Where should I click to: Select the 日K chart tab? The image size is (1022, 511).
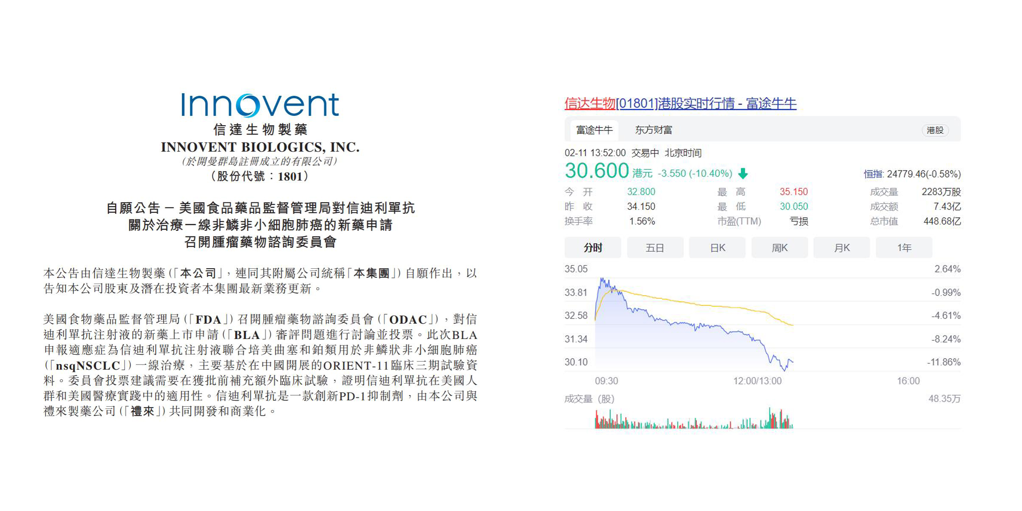click(717, 248)
